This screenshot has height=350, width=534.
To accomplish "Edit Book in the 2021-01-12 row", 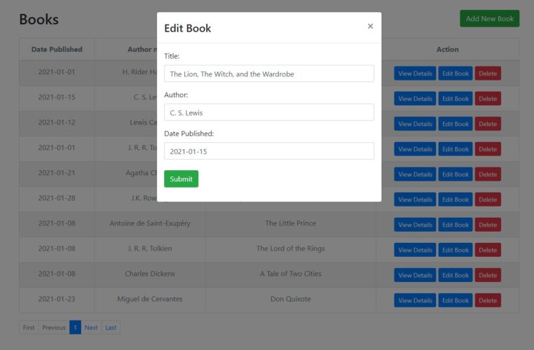I will point(455,124).
